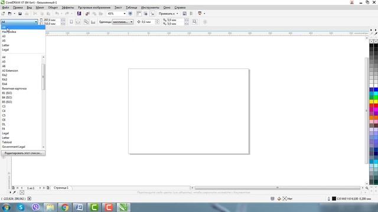The width and height of the screenshot is (378, 212).
Task: Go to the previous page arrow
Action: click(22, 188)
